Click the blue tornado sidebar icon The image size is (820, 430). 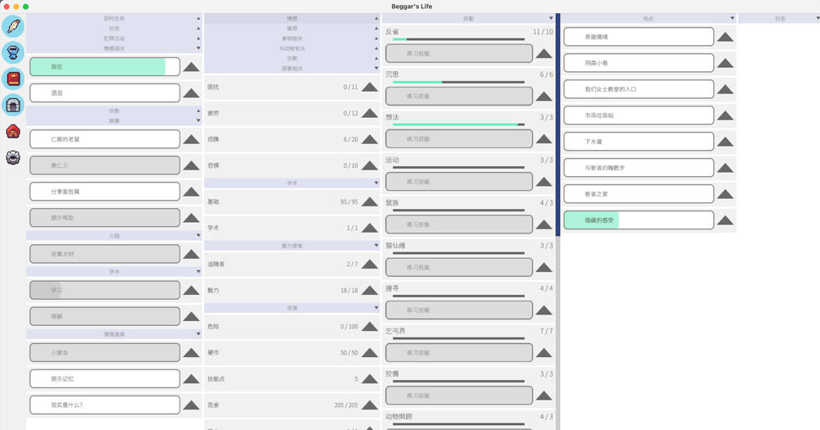coord(13,53)
